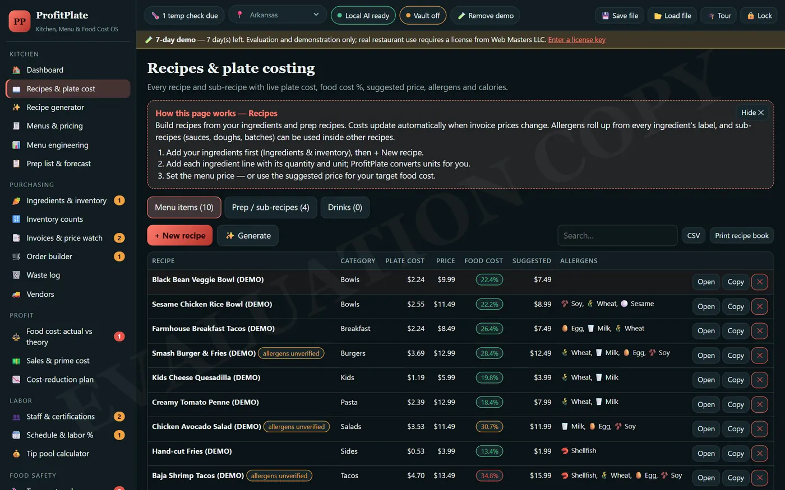Click the ProfitPlate PP logo icon
Screen dimensions: 785x490
tap(20, 21)
